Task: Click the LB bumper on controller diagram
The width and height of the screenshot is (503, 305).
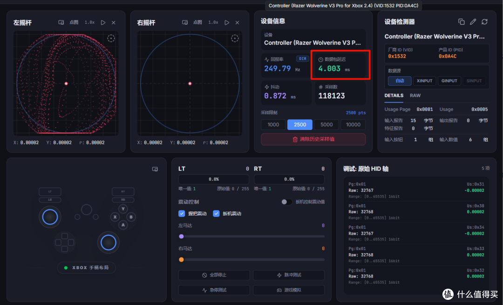Action: 50,199
